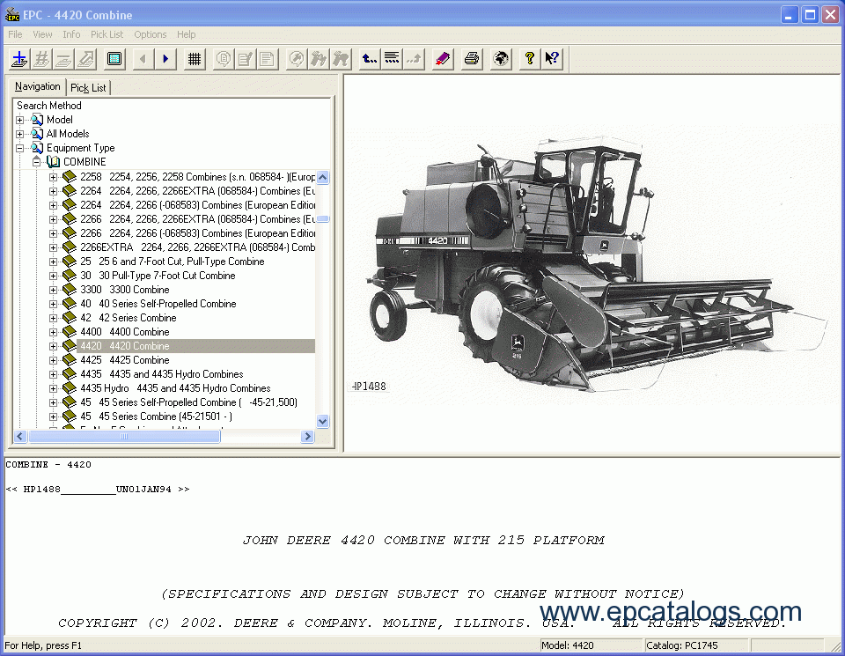Expand the 4425 Combine tree node
Screen dimensions: 845x656
pyautogui.click(x=53, y=360)
